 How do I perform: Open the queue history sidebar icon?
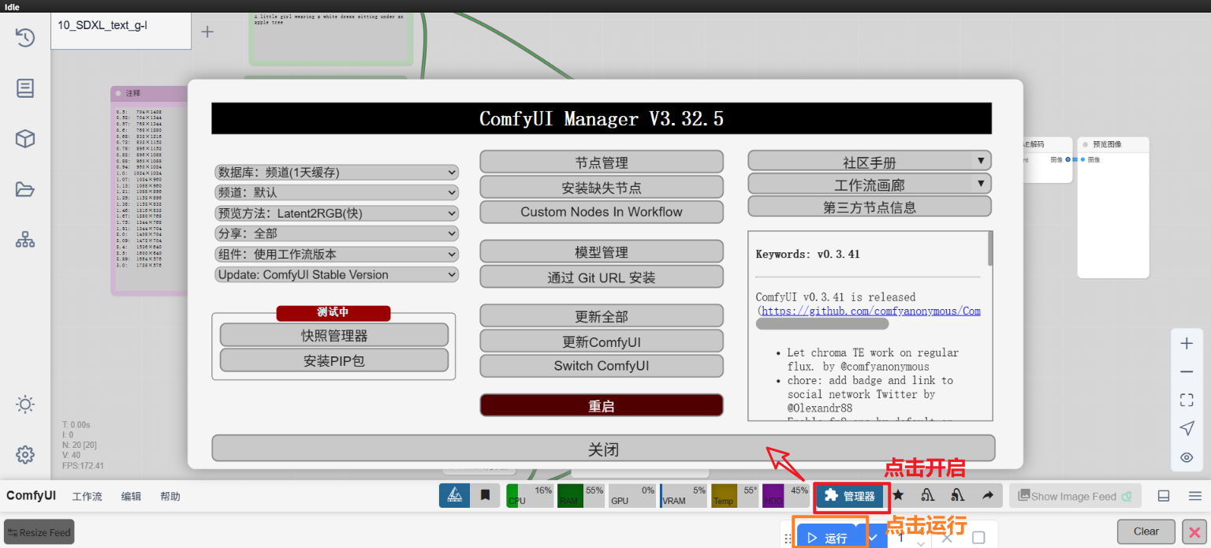click(x=25, y=37)
